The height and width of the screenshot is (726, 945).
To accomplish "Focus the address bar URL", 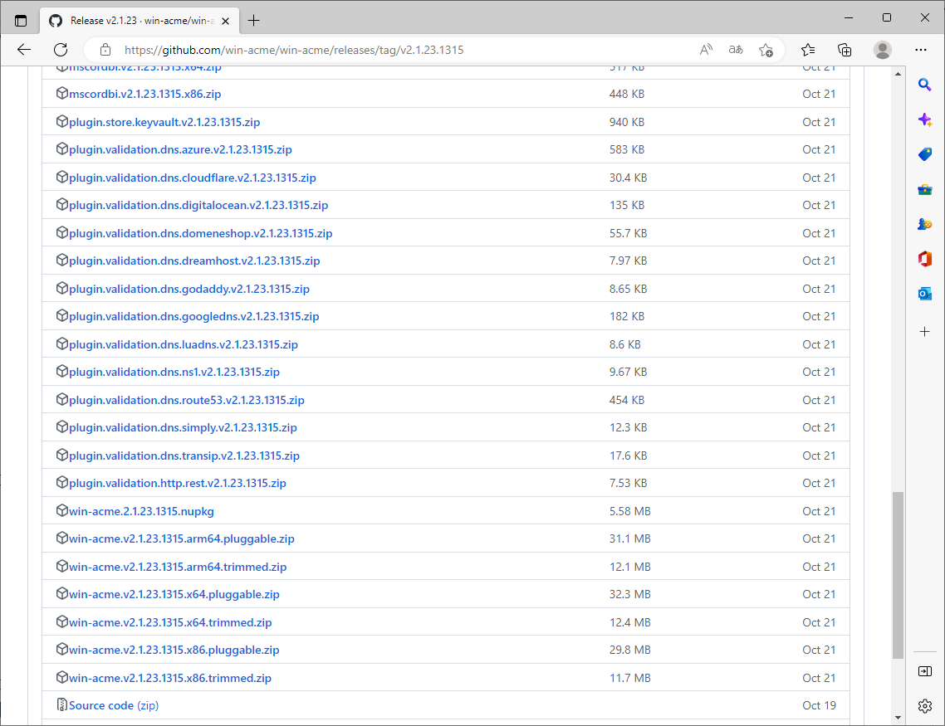I will point(294,50).
